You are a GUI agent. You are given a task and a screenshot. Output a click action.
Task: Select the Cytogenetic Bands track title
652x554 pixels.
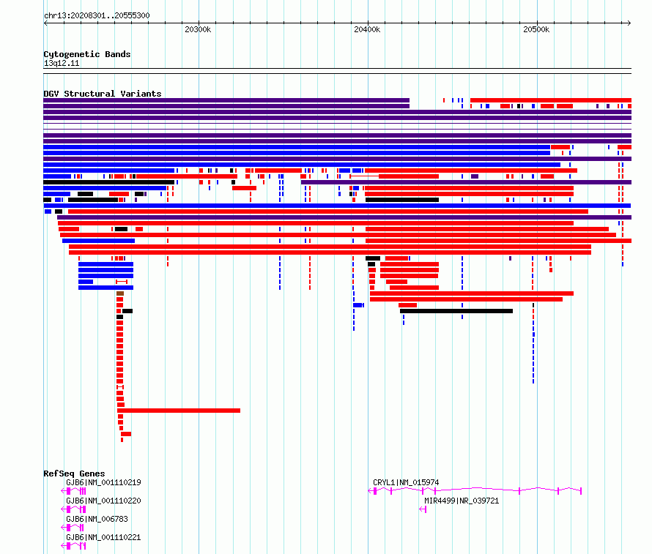(x=87, y=54)
